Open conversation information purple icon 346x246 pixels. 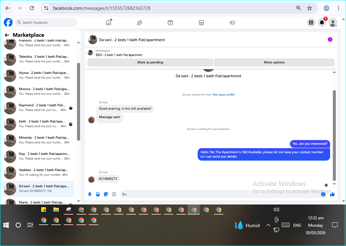(x=330, y=40)
